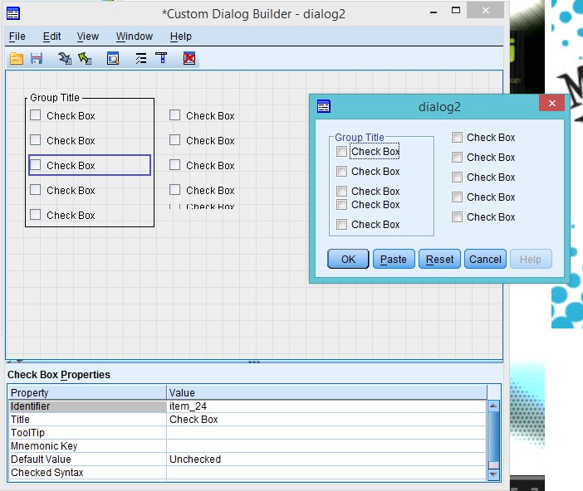
Task: Click the Dialog Properties list icon
Action: click(140, 59)
